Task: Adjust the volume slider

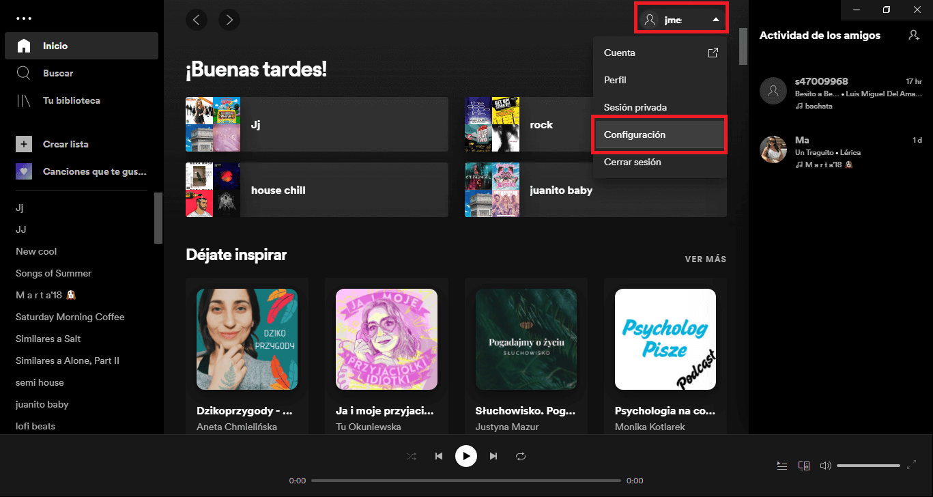Action: 868,466
